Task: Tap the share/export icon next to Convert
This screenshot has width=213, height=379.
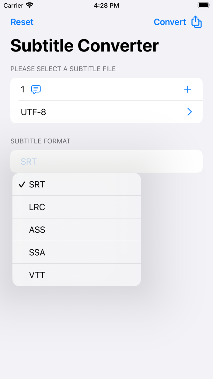Action: [x=197, y=22]
